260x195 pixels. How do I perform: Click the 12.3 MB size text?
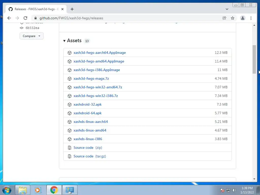pyautogui.click(x=221, y=53)
